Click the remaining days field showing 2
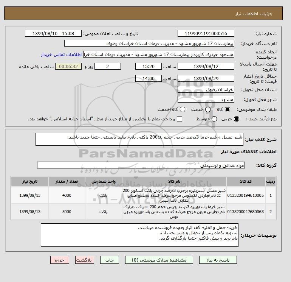The image size is (291, 282). click(108, 66)
